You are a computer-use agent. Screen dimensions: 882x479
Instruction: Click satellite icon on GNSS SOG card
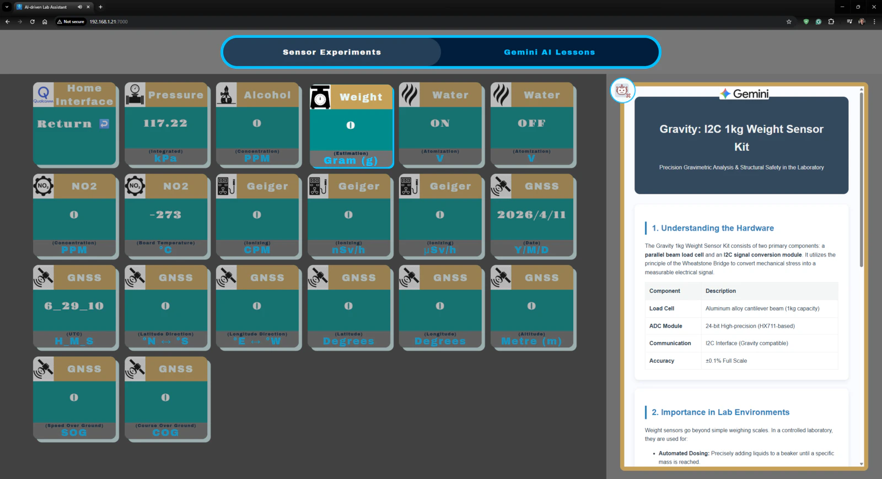coord(44,369)
